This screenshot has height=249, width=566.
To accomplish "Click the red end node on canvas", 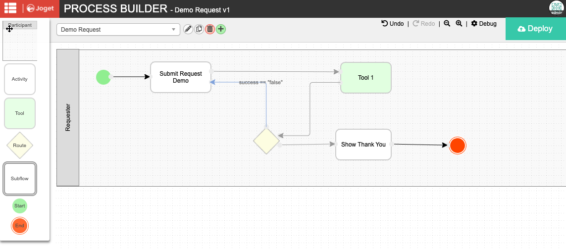I will click(458, 146).
